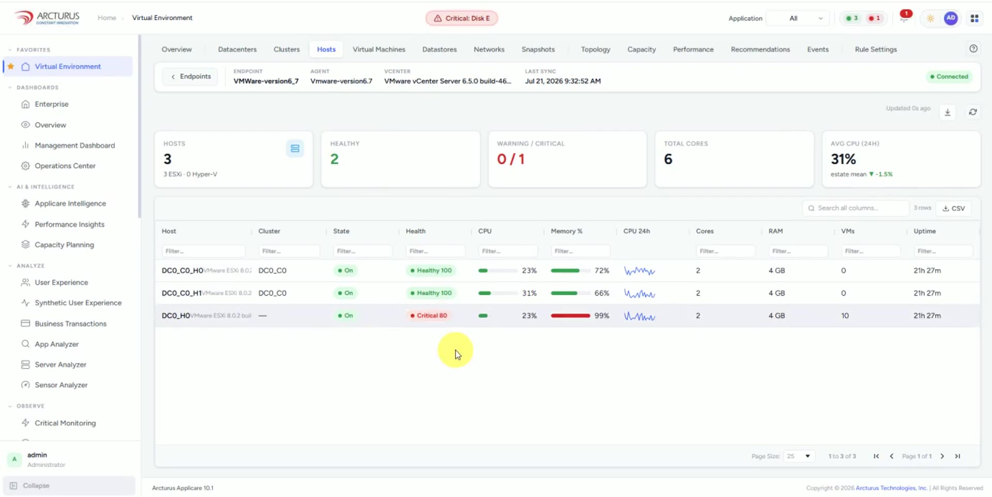Click the Host column filter field
The height and width of the screenshot is (497, 992).
tap(204, 251)
